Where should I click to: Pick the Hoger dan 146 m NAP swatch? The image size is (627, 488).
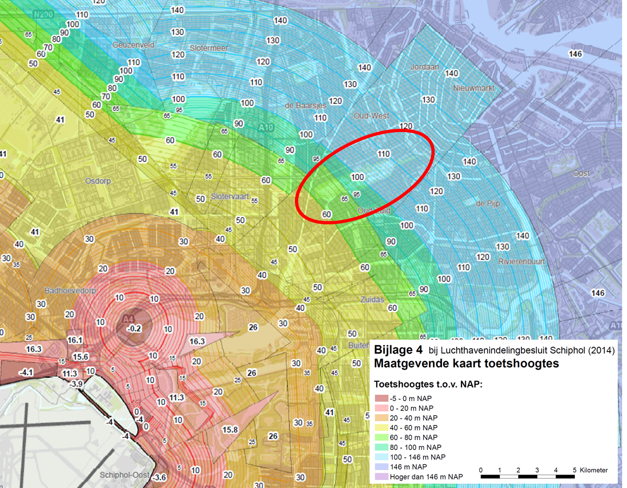(x=382, y=477)
